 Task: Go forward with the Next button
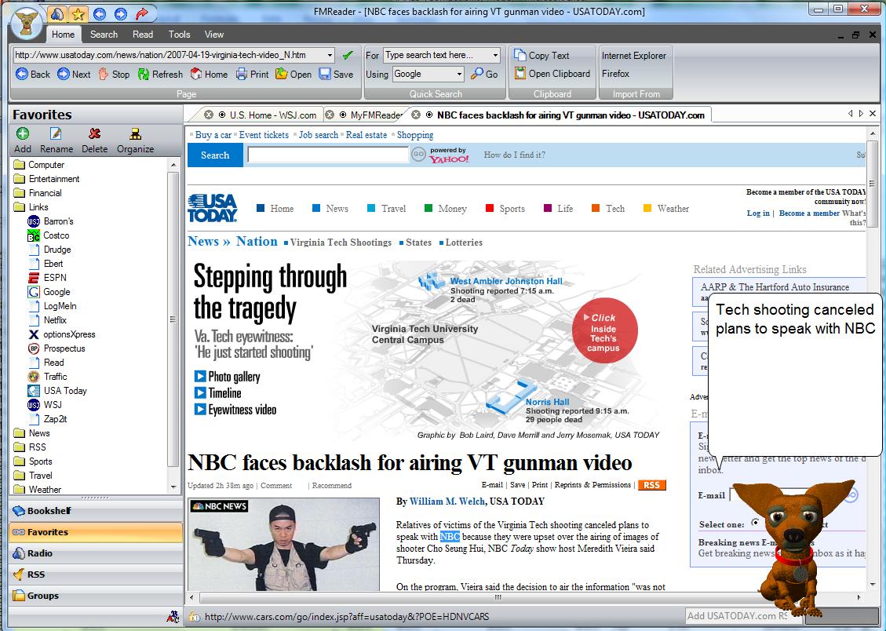pos(74,74)
